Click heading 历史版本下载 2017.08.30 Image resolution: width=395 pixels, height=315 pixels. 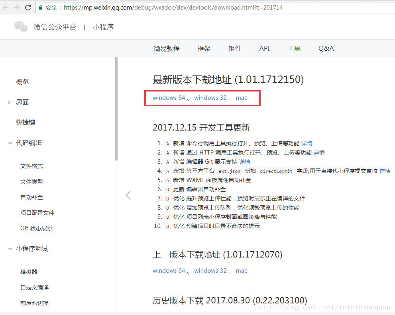click(230, 300)
